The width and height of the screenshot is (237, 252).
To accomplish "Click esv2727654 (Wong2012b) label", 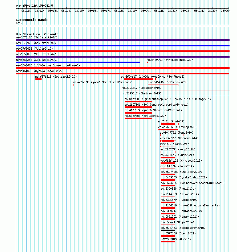I will click(x=178, y=149).
